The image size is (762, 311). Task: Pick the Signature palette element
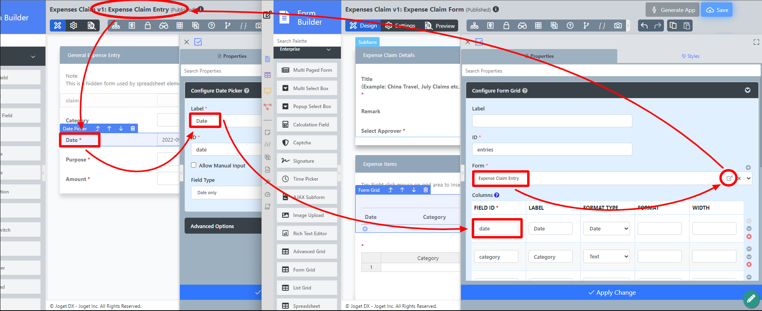pyautogui.click(x=307, y=161)
